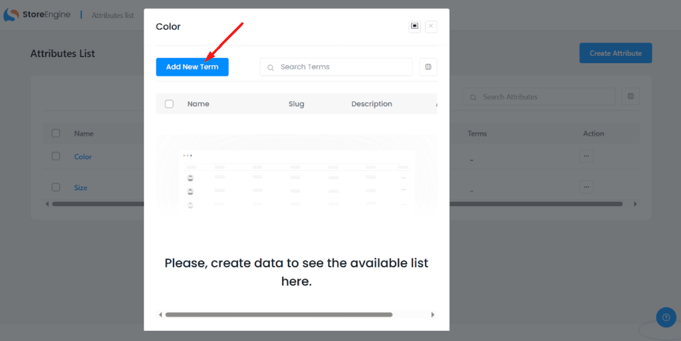Click the magnifier icon in Search Terms

pos(271,67)
